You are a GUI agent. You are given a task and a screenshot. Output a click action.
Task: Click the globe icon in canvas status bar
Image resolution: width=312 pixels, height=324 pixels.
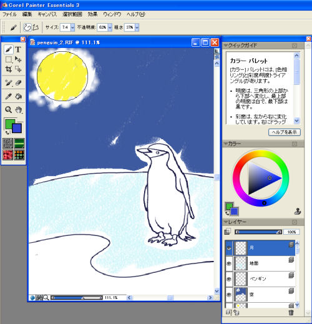(32, 298)
